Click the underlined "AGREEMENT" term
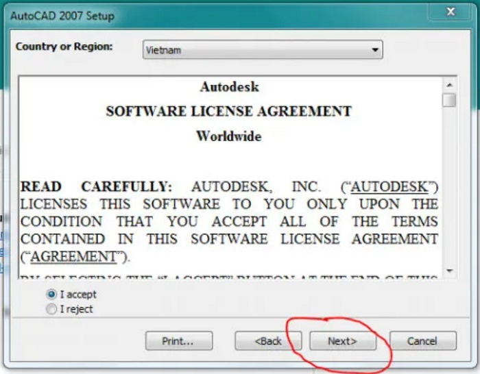 point(74,257)
